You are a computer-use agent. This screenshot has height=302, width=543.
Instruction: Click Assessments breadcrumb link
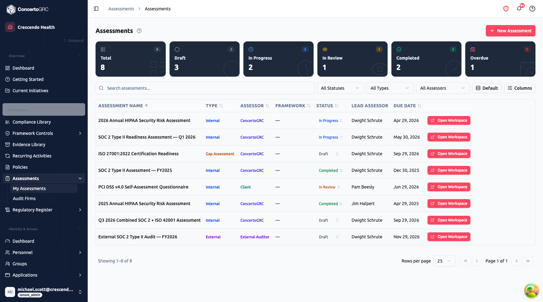pyautogui.click(x=121, y=9)
